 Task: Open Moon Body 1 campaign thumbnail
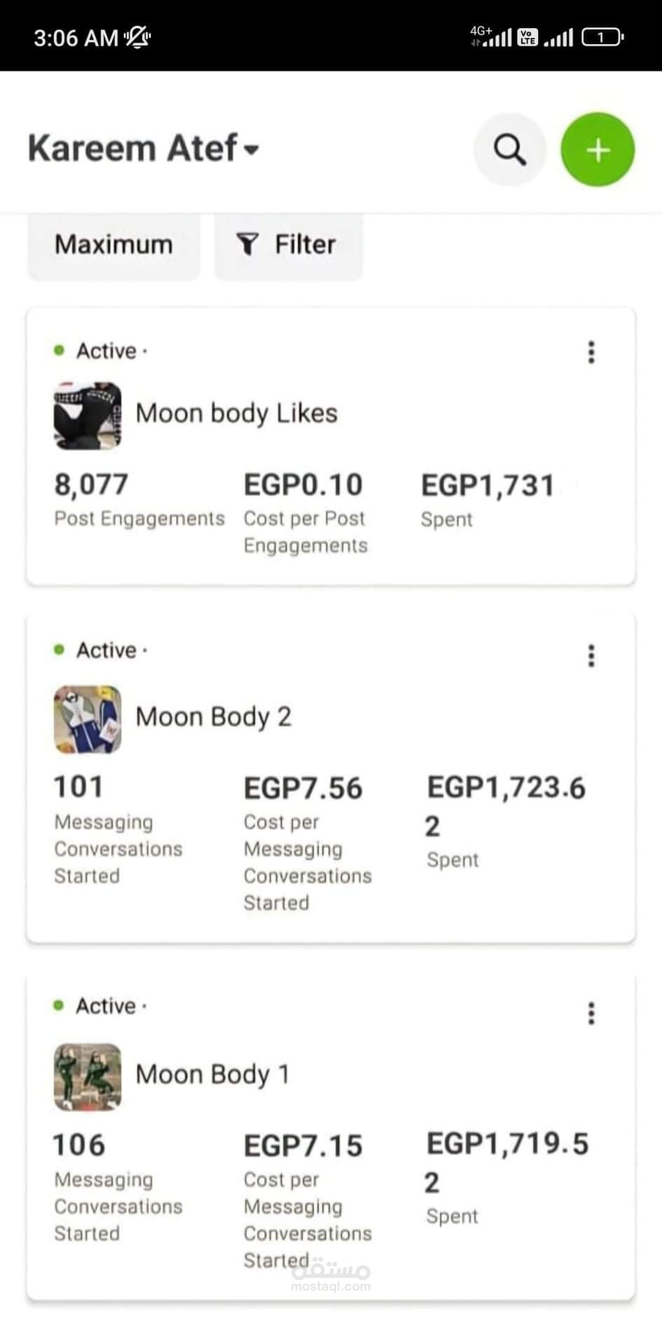point(88,1077)
